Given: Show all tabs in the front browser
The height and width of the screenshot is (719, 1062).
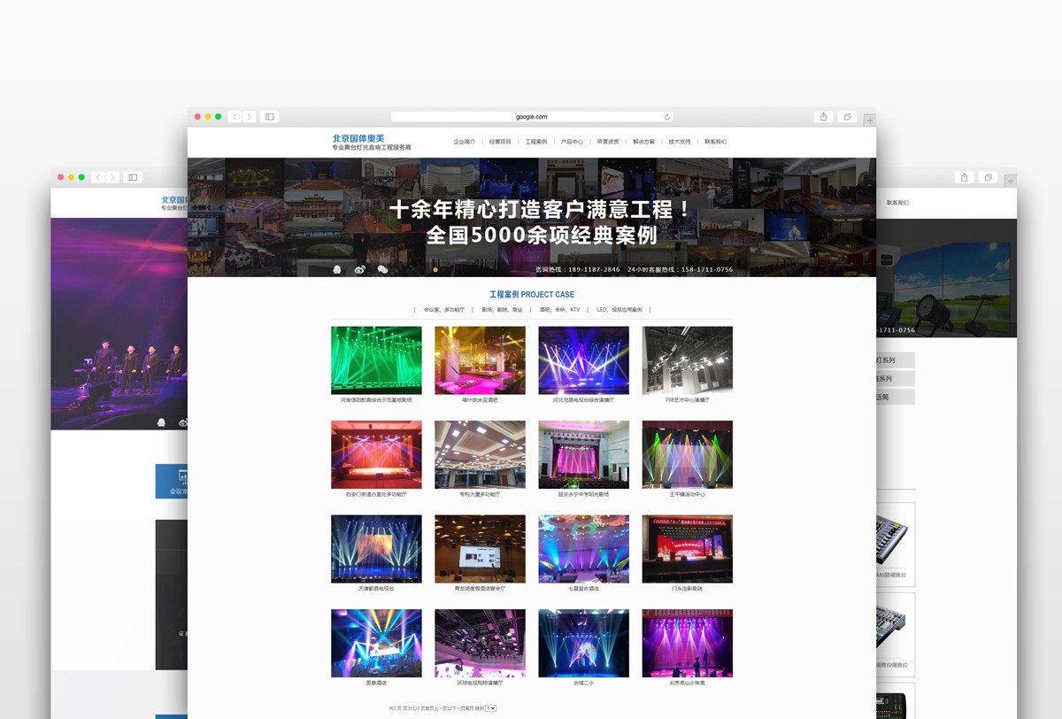Looking at the screenshot, I should tap(847, 117).
